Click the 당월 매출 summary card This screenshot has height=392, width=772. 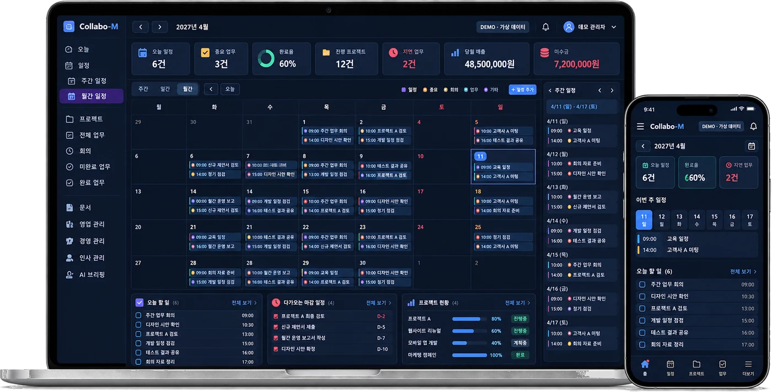point(487,58)
